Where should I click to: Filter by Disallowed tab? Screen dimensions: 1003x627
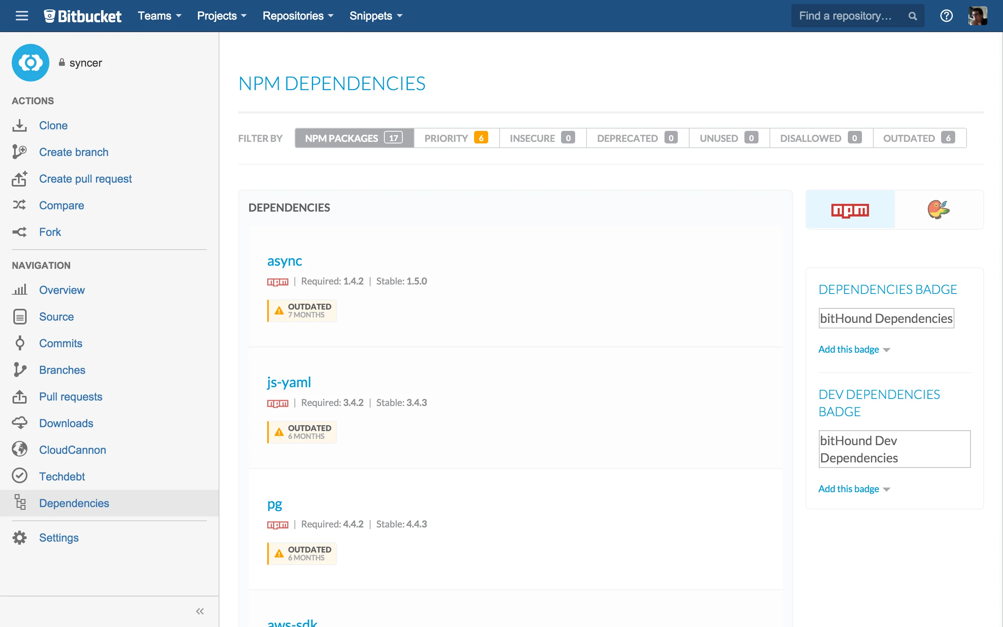pos(821,138)
